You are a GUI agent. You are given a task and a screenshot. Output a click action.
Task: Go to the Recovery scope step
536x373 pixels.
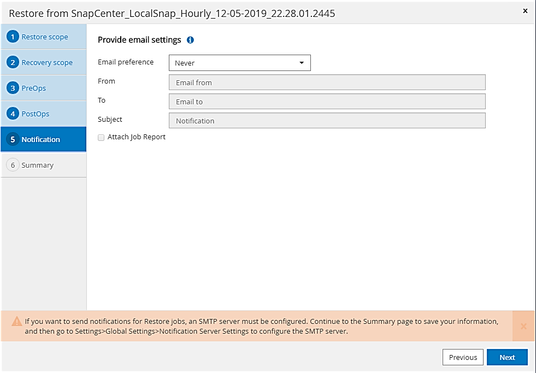coord(47,62)
